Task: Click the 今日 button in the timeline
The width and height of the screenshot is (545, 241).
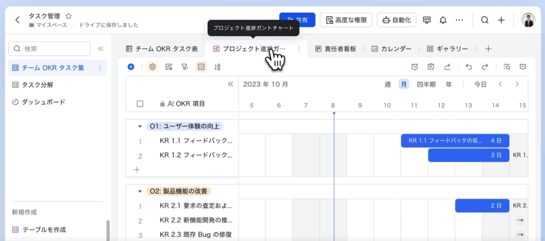Action: tap(480, 84)
